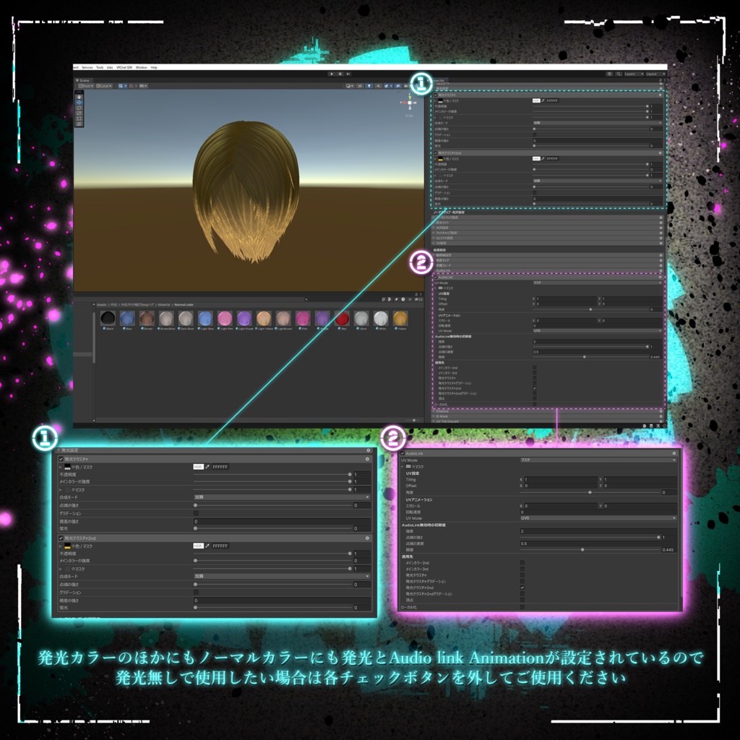Select the Light Pink material thumbnail
The height and width of the screenshot is (740, 740).
click(x=225, y=319)
